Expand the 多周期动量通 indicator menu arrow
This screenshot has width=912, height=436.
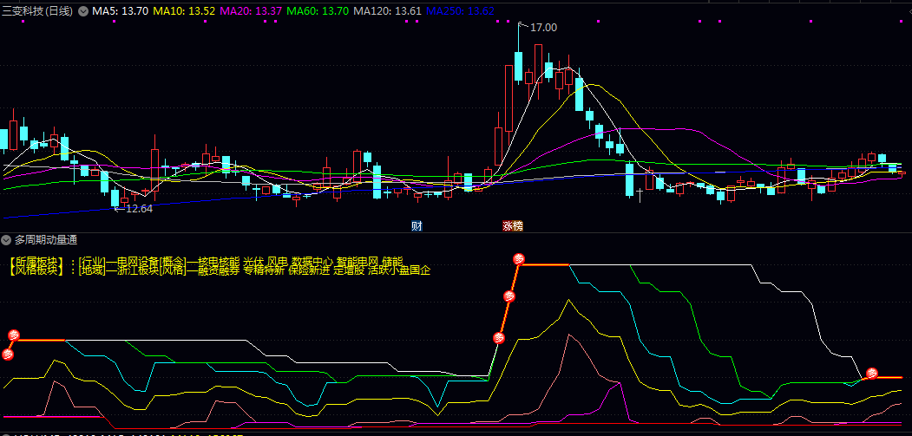coord(7,240)
